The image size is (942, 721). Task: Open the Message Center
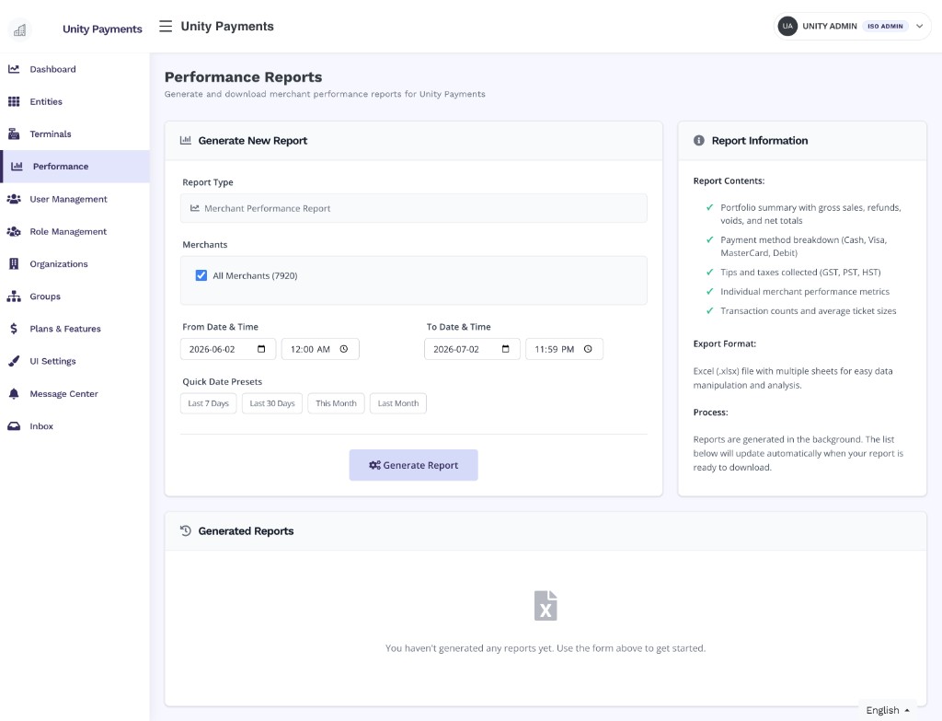click(x=75, y=394)
